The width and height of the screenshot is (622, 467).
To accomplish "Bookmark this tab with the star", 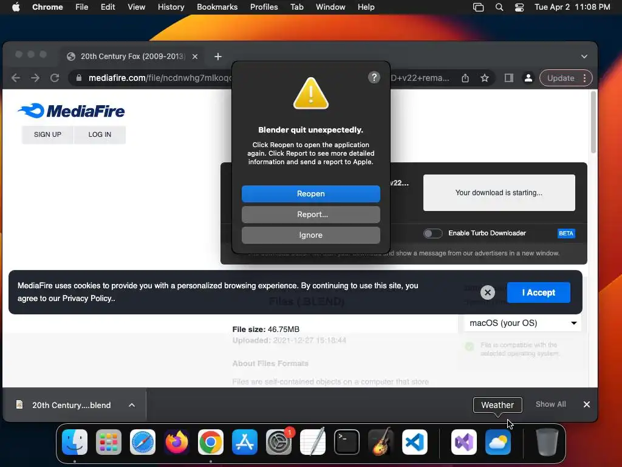I will [x=485, y=78].
